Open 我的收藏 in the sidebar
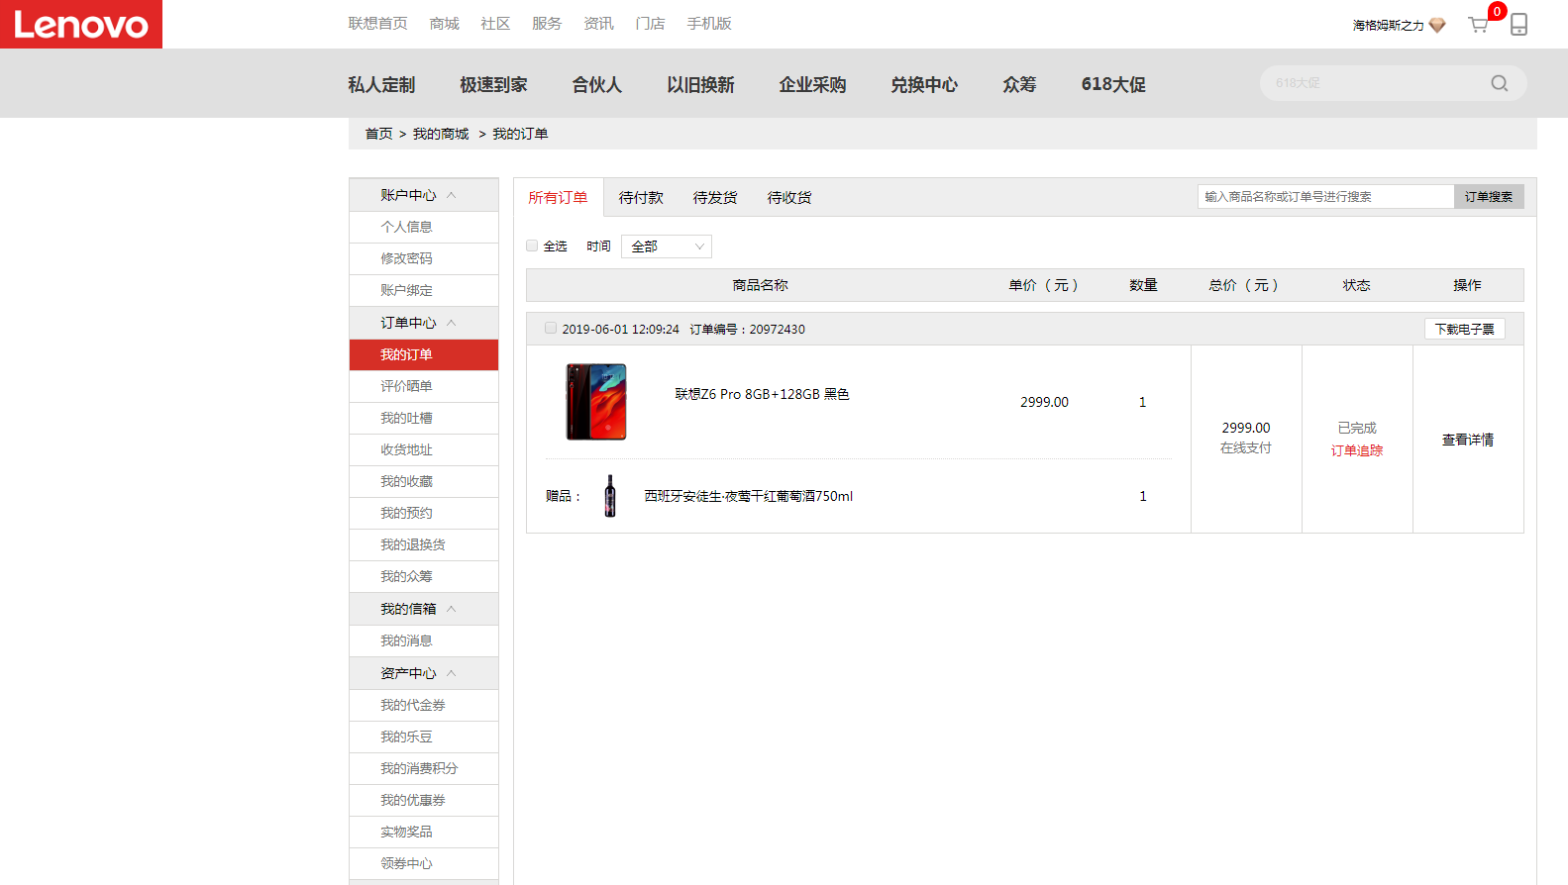 tap(424, 481)
